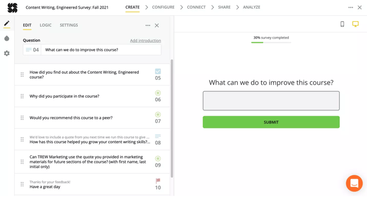
Task: Select the pencil edit icon in sidebar
Action: [7, 23]
